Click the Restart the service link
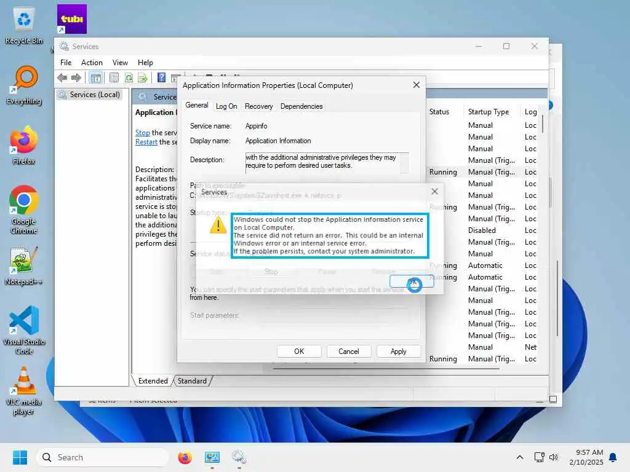 (x=146, y=142)
